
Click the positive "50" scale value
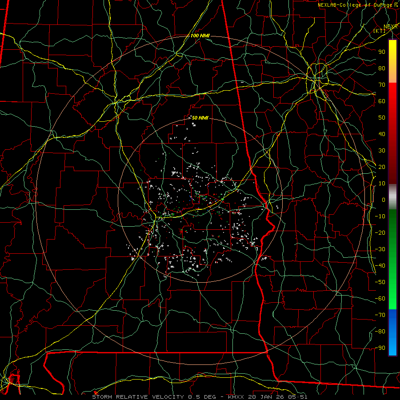pyautogui.click(x=382, y=118)
